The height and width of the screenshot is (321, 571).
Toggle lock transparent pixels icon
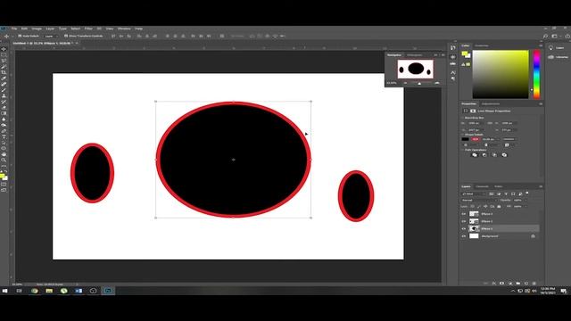coord(473,206)
